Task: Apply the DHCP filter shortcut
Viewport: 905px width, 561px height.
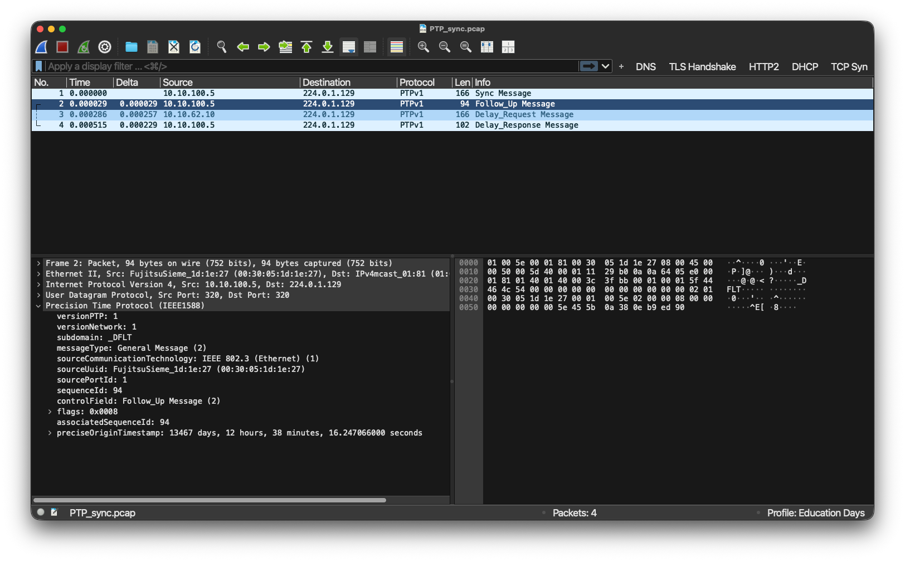Action: tap(805, 67)
